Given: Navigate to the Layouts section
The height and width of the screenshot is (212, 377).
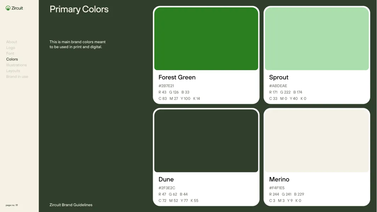Looking at the screenshot, I should tap(13, 71).
